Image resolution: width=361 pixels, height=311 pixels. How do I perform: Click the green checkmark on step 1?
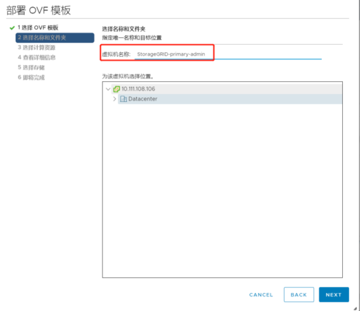click(x=12, y=28)
